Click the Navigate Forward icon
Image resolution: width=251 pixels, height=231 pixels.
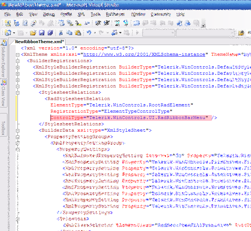coord(127,33)
